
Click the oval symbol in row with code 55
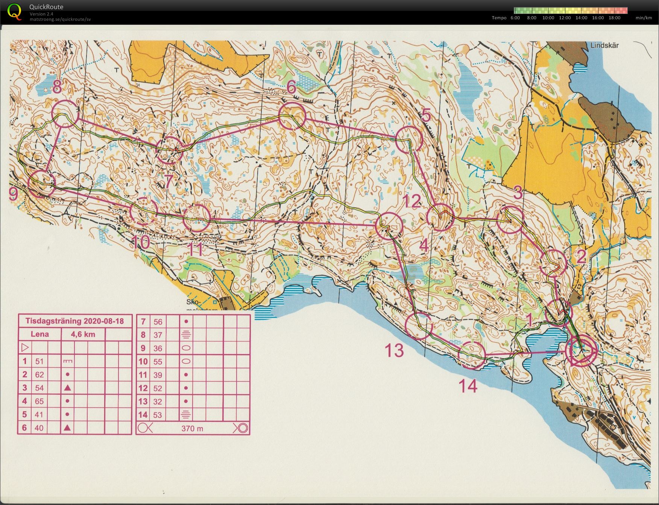coord(186,362)
